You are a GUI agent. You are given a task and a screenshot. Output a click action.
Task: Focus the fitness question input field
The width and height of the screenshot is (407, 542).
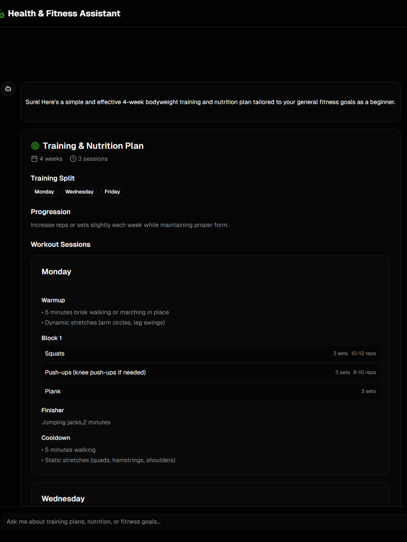(204, 521)
